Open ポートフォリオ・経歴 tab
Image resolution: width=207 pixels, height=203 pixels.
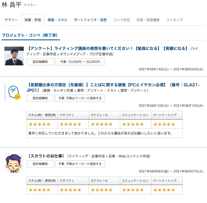[x=90, y=20]
